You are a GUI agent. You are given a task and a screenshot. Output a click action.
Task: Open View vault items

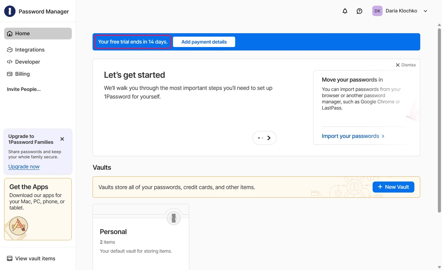click(31, 259)
